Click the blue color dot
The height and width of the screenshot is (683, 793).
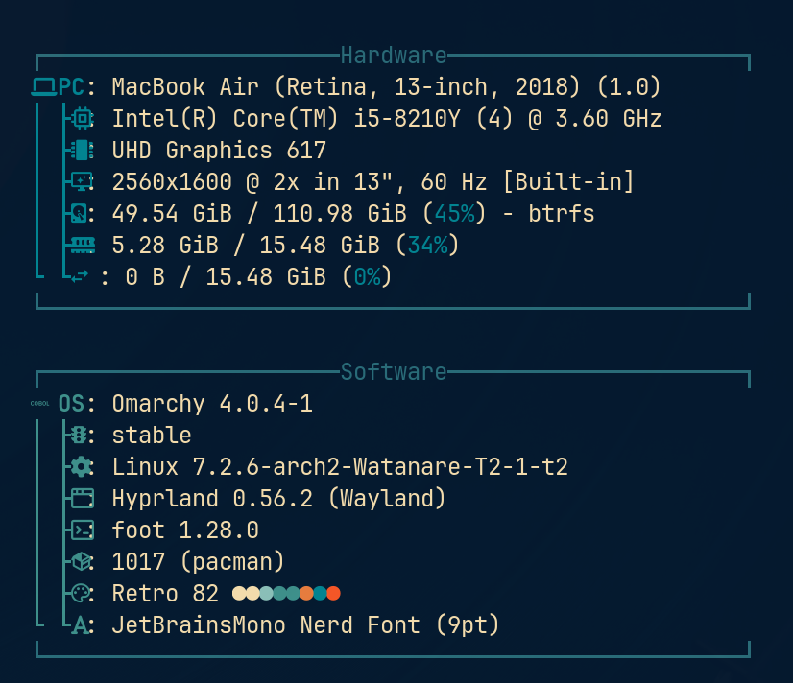pyautogui.click(x=320, y=593)
